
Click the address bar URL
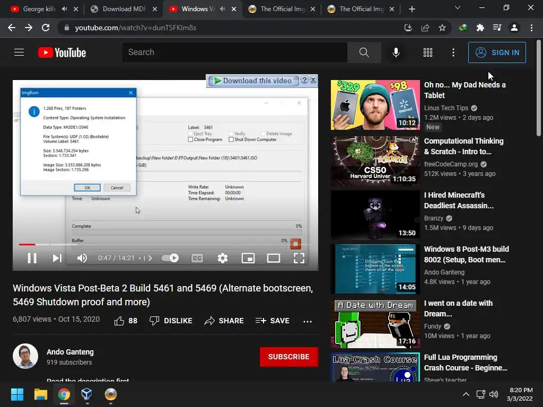click(x=135, y=28)
